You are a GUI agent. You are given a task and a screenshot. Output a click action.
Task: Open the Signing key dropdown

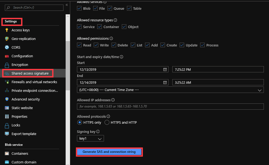90,139
